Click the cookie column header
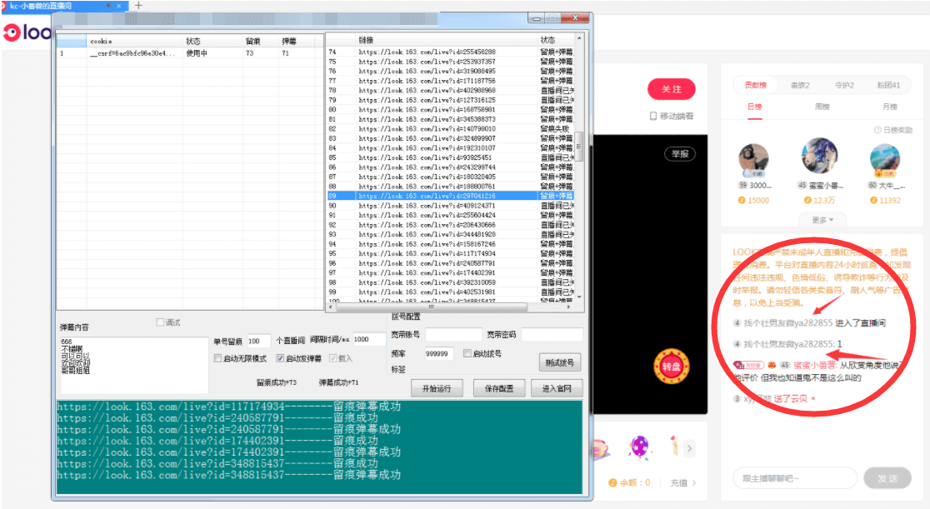 (x=135, y=41)
